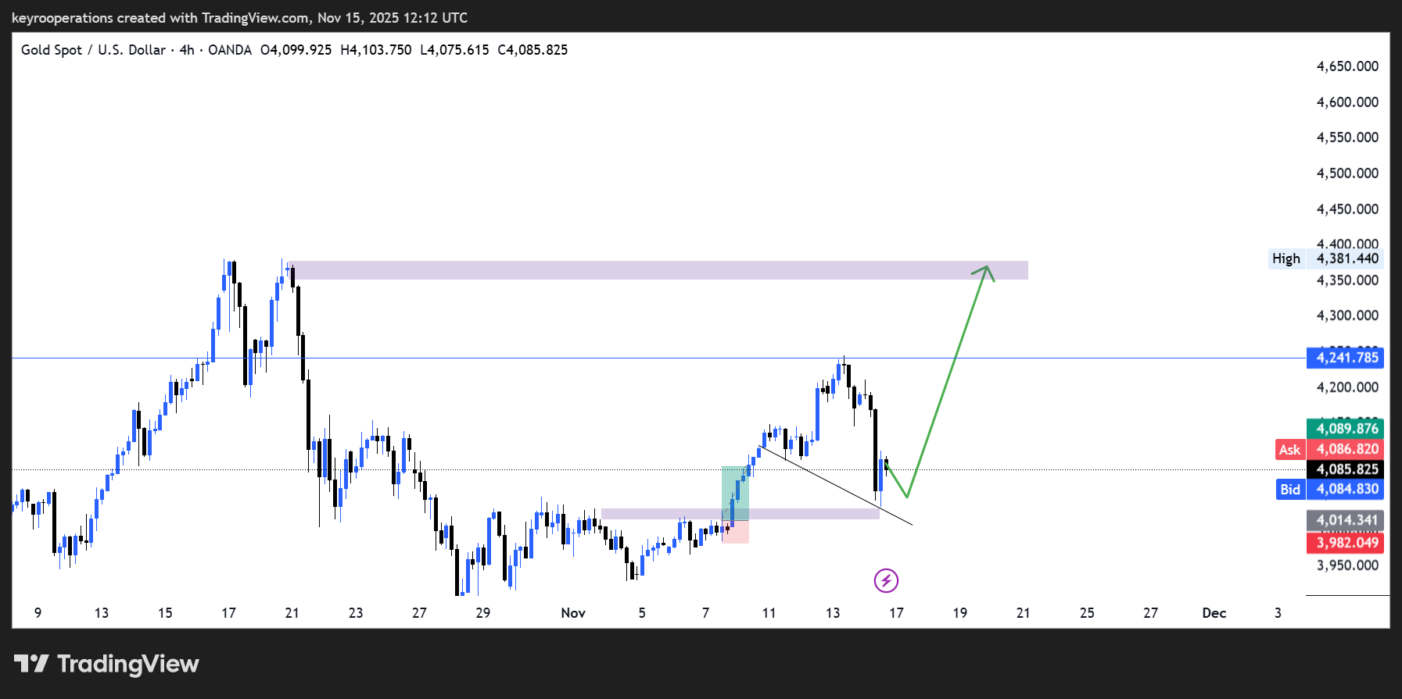Click the High label on the price axis

point(1285,259)
